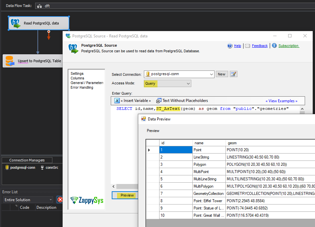Click the 'POINT(116.5704 40.4319)' geom cell

pyautogui.click(x=270, y=215)
